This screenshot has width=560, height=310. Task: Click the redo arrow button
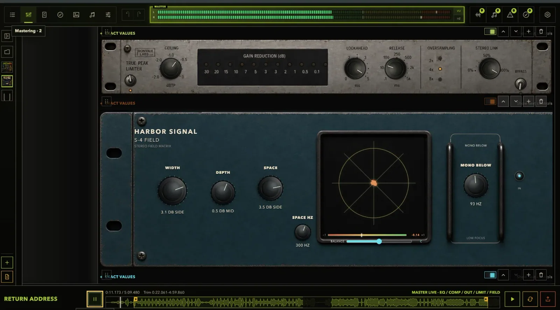pos(139,15)
